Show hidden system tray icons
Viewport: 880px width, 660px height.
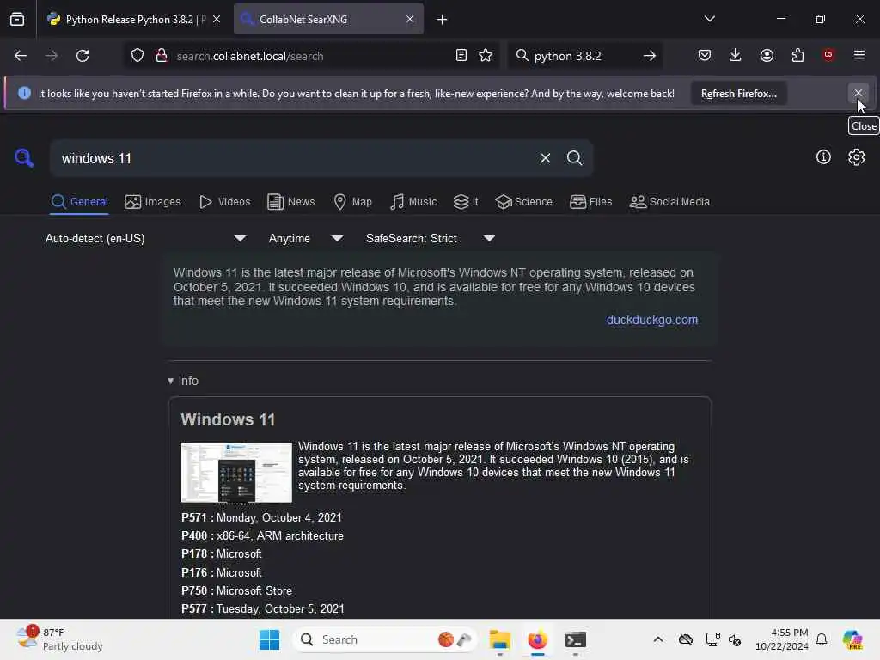658,639
